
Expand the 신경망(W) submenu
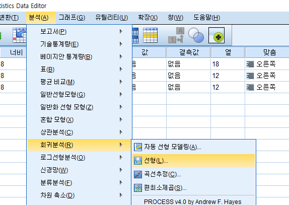tap(79, 170)
